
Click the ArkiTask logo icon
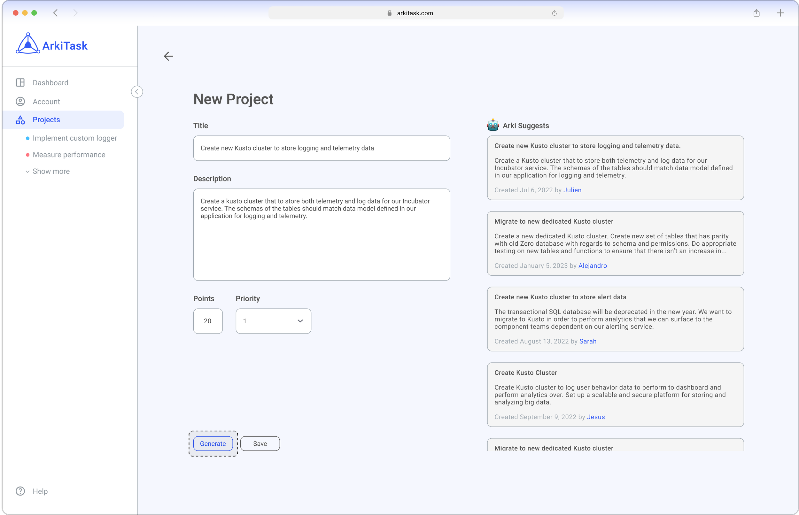(28, 44)
